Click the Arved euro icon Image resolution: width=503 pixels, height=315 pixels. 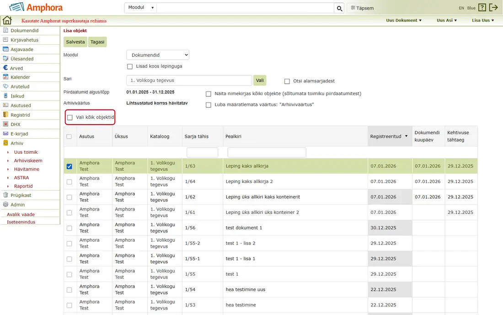click(5, 68)
